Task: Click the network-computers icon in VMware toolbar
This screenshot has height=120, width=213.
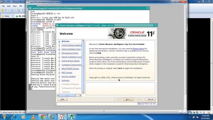Action: (12, 10)
